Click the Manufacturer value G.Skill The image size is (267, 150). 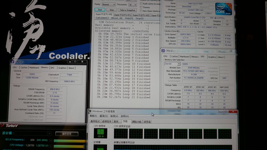point(194,74)
